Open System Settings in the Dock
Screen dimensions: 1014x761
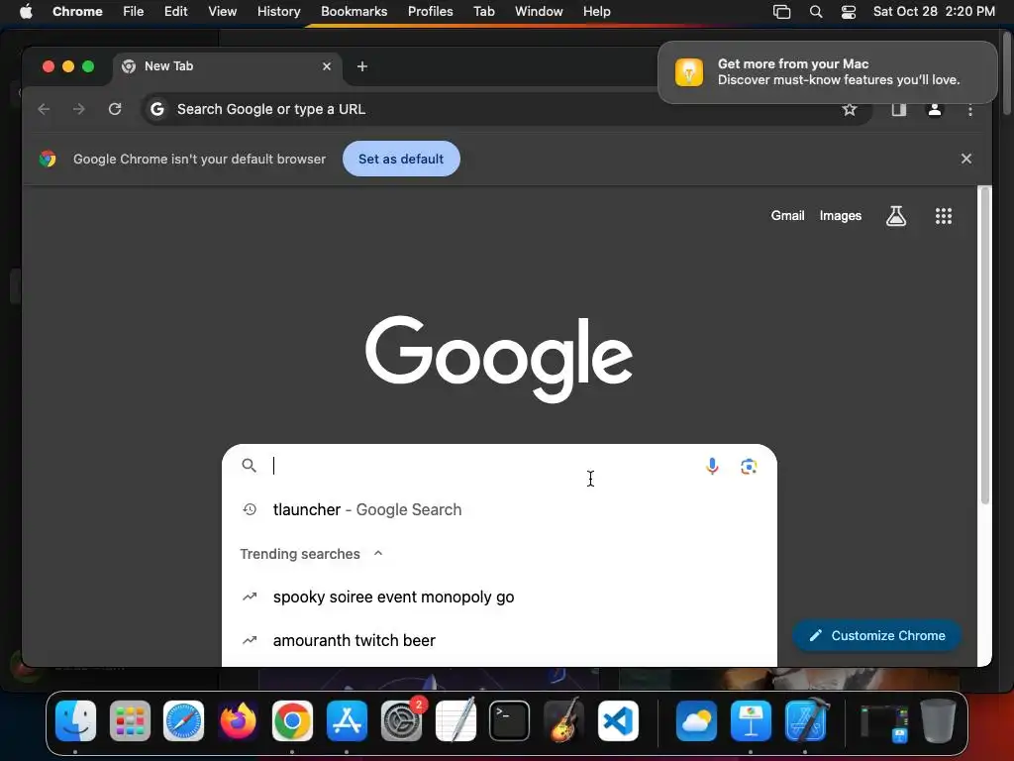[x=402, y=720]
